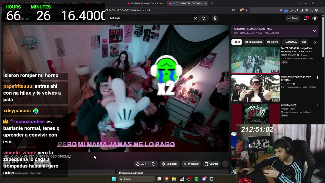The image size is (325, 183).
Task: Open the browser extensions puzzle icon
Action: [291, 10]
